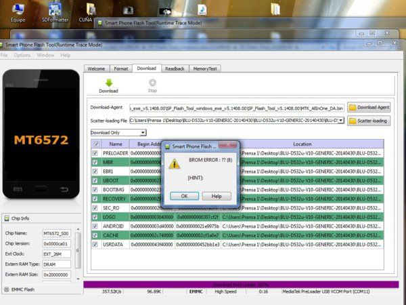
Task: Click the purple download progress bar
Action: coord(241,285)
